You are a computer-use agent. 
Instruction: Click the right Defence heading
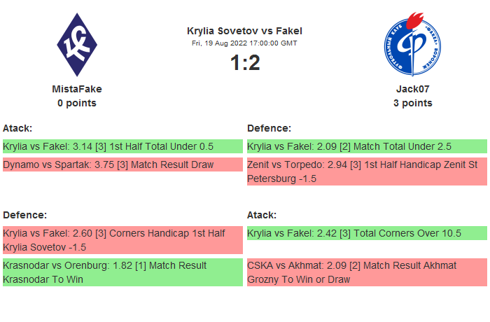point(269,128)
